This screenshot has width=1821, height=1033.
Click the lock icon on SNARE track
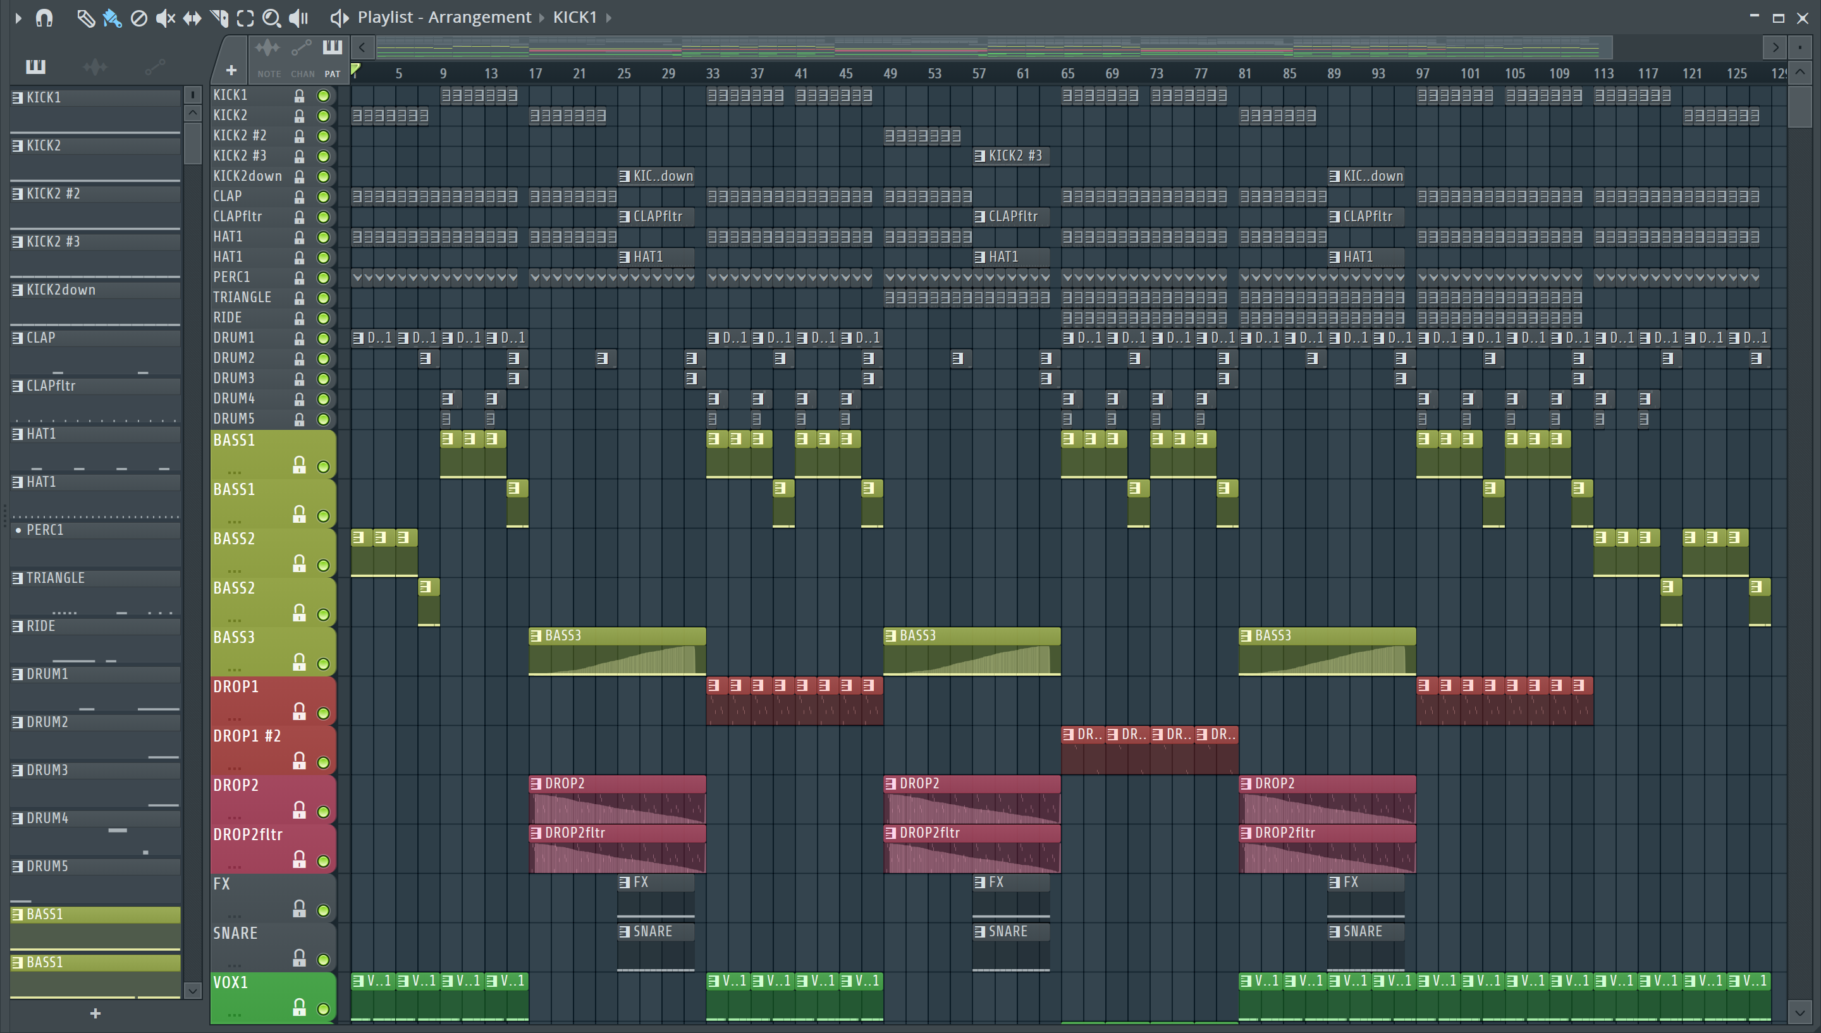[299, 957]
